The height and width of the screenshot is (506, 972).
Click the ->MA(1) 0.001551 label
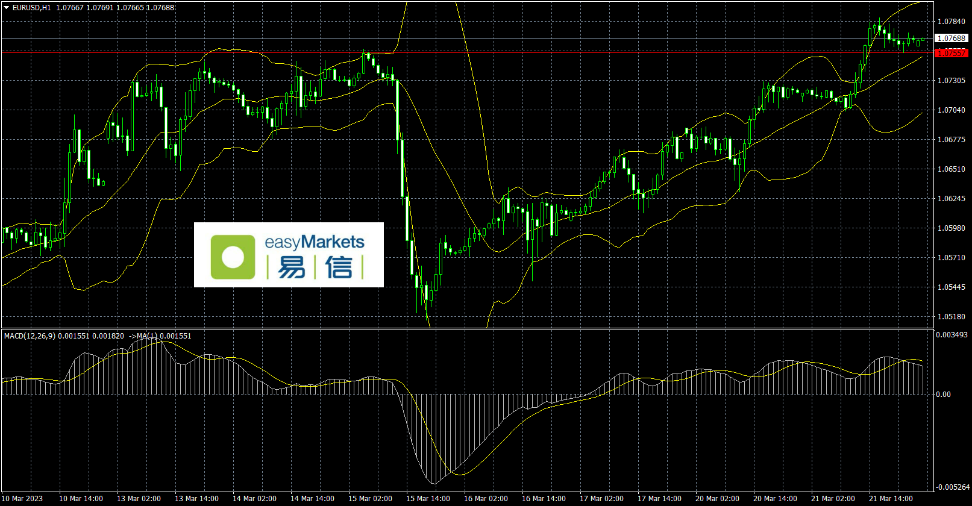160,336
